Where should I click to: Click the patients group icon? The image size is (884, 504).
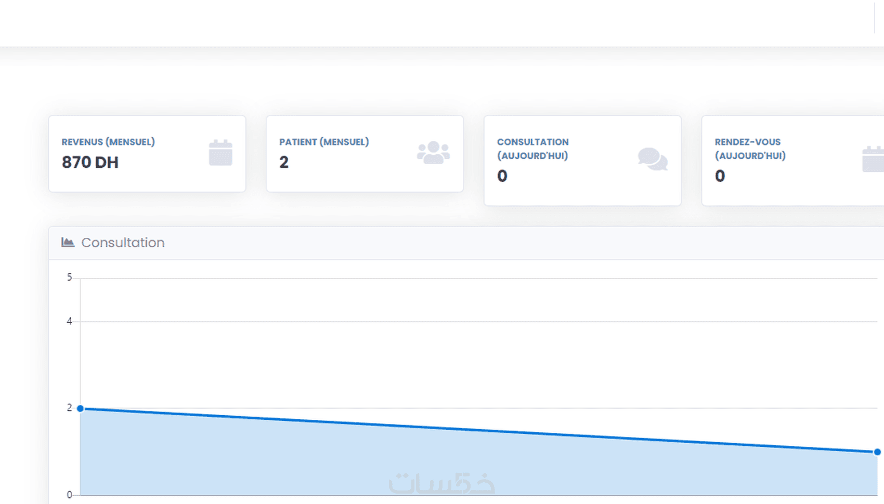click(433, 153)
